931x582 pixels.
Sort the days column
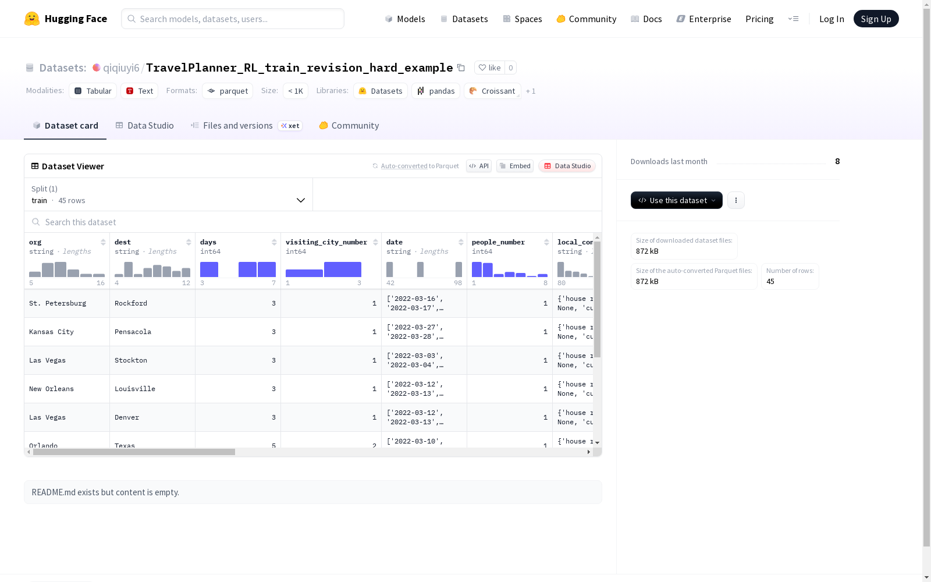tap(274, 242)
